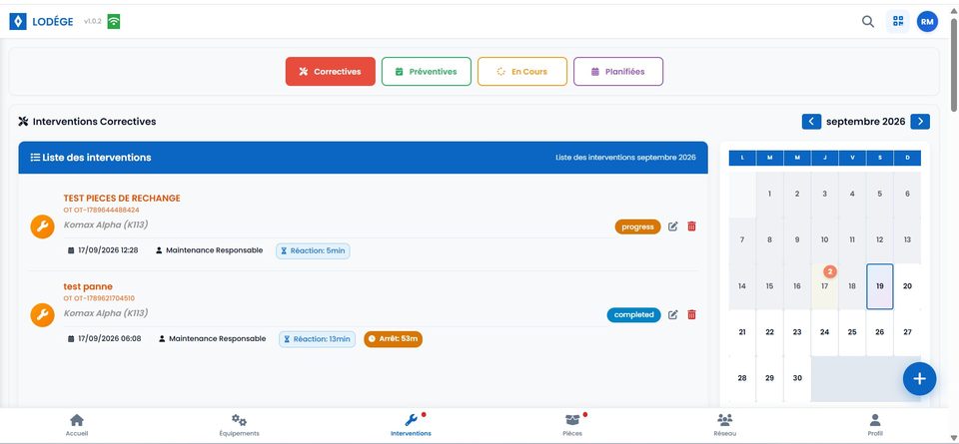Select day 28 in the calendar
Image resolution: width=959 pixels, height=444 pixels.
pos(742,378)
